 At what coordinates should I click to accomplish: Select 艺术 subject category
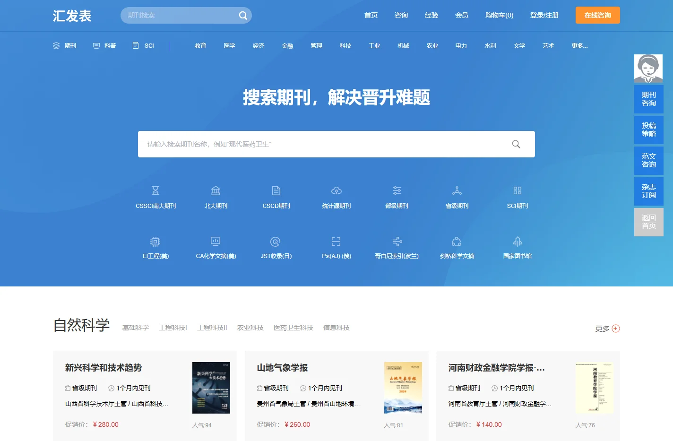548,45
